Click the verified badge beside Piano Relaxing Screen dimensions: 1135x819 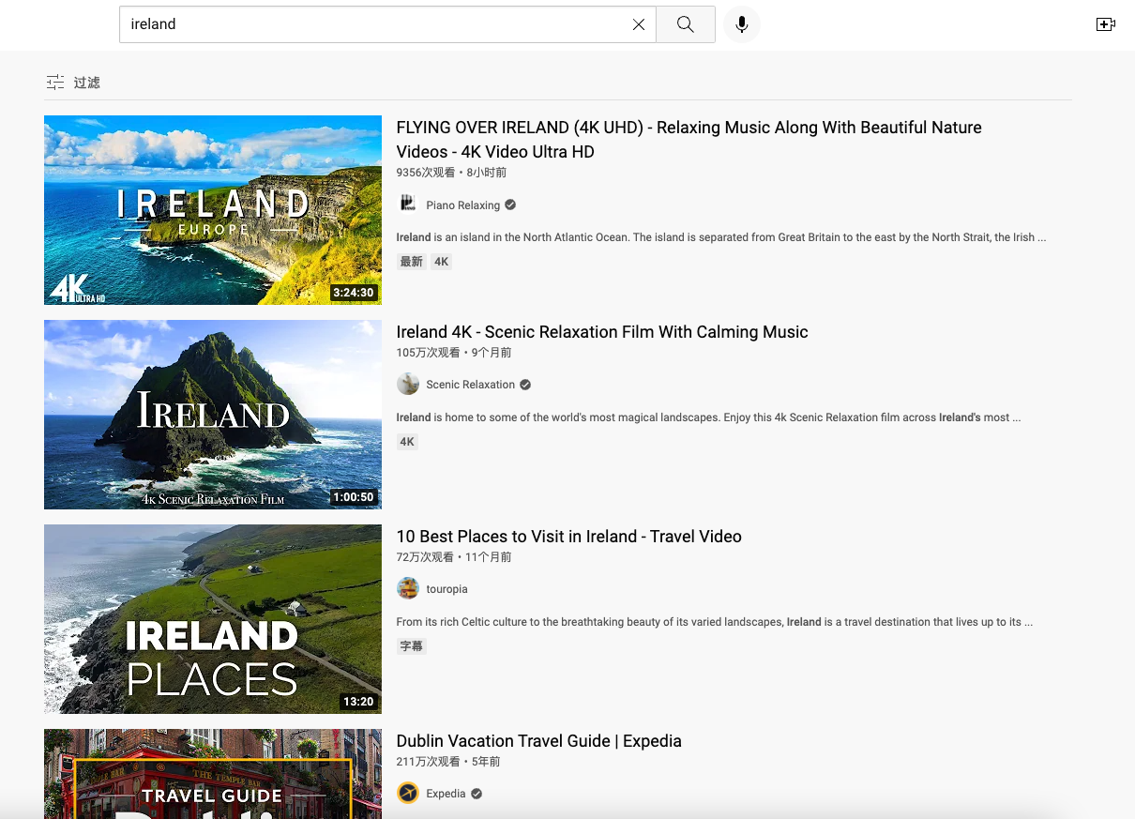(510, 205)
